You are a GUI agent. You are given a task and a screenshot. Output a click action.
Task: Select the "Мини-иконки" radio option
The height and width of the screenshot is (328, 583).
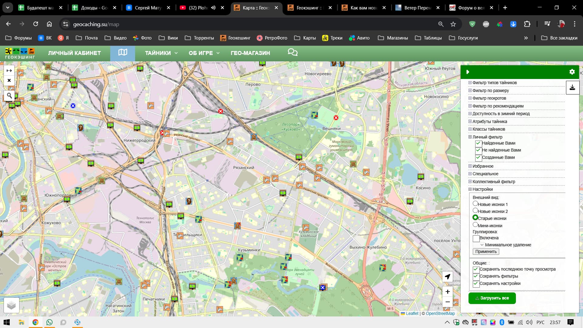point(475,225)
